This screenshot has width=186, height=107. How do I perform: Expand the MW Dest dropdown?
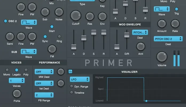tap(44, 72)
